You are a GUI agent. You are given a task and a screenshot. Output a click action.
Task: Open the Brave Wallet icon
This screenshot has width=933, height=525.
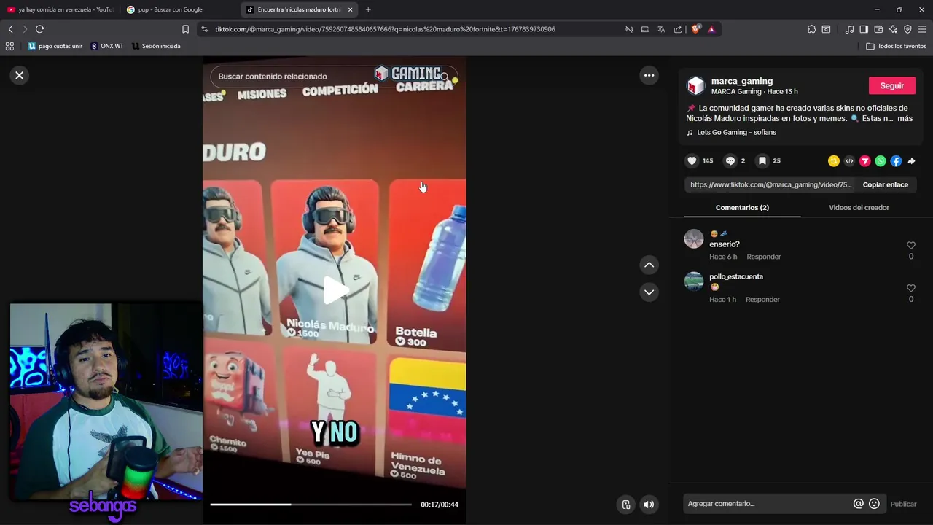pyautogui.click(x=878, y=29)
